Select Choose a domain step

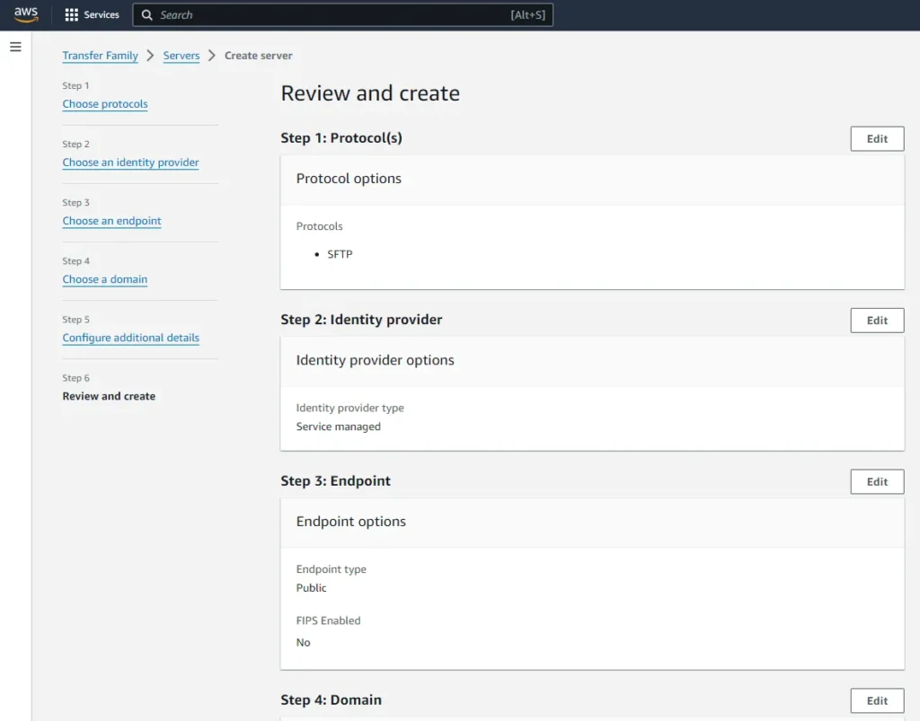pyautogui.click(x=104, y=279)
